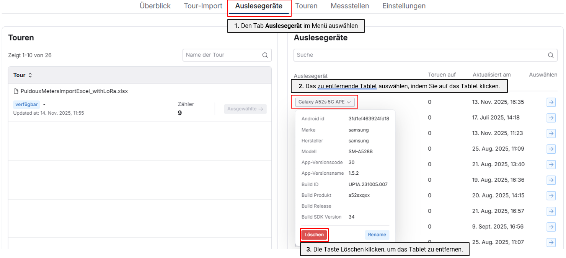Switch to the Messstellen tab
Image resolution: width=566 pixels, height=258 pixels.
point(349,6)
